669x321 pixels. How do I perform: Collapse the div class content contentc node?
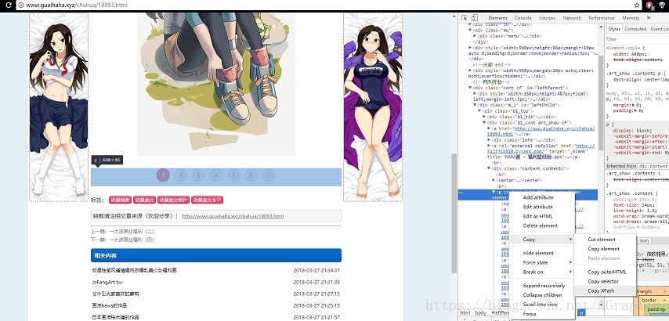490,168
